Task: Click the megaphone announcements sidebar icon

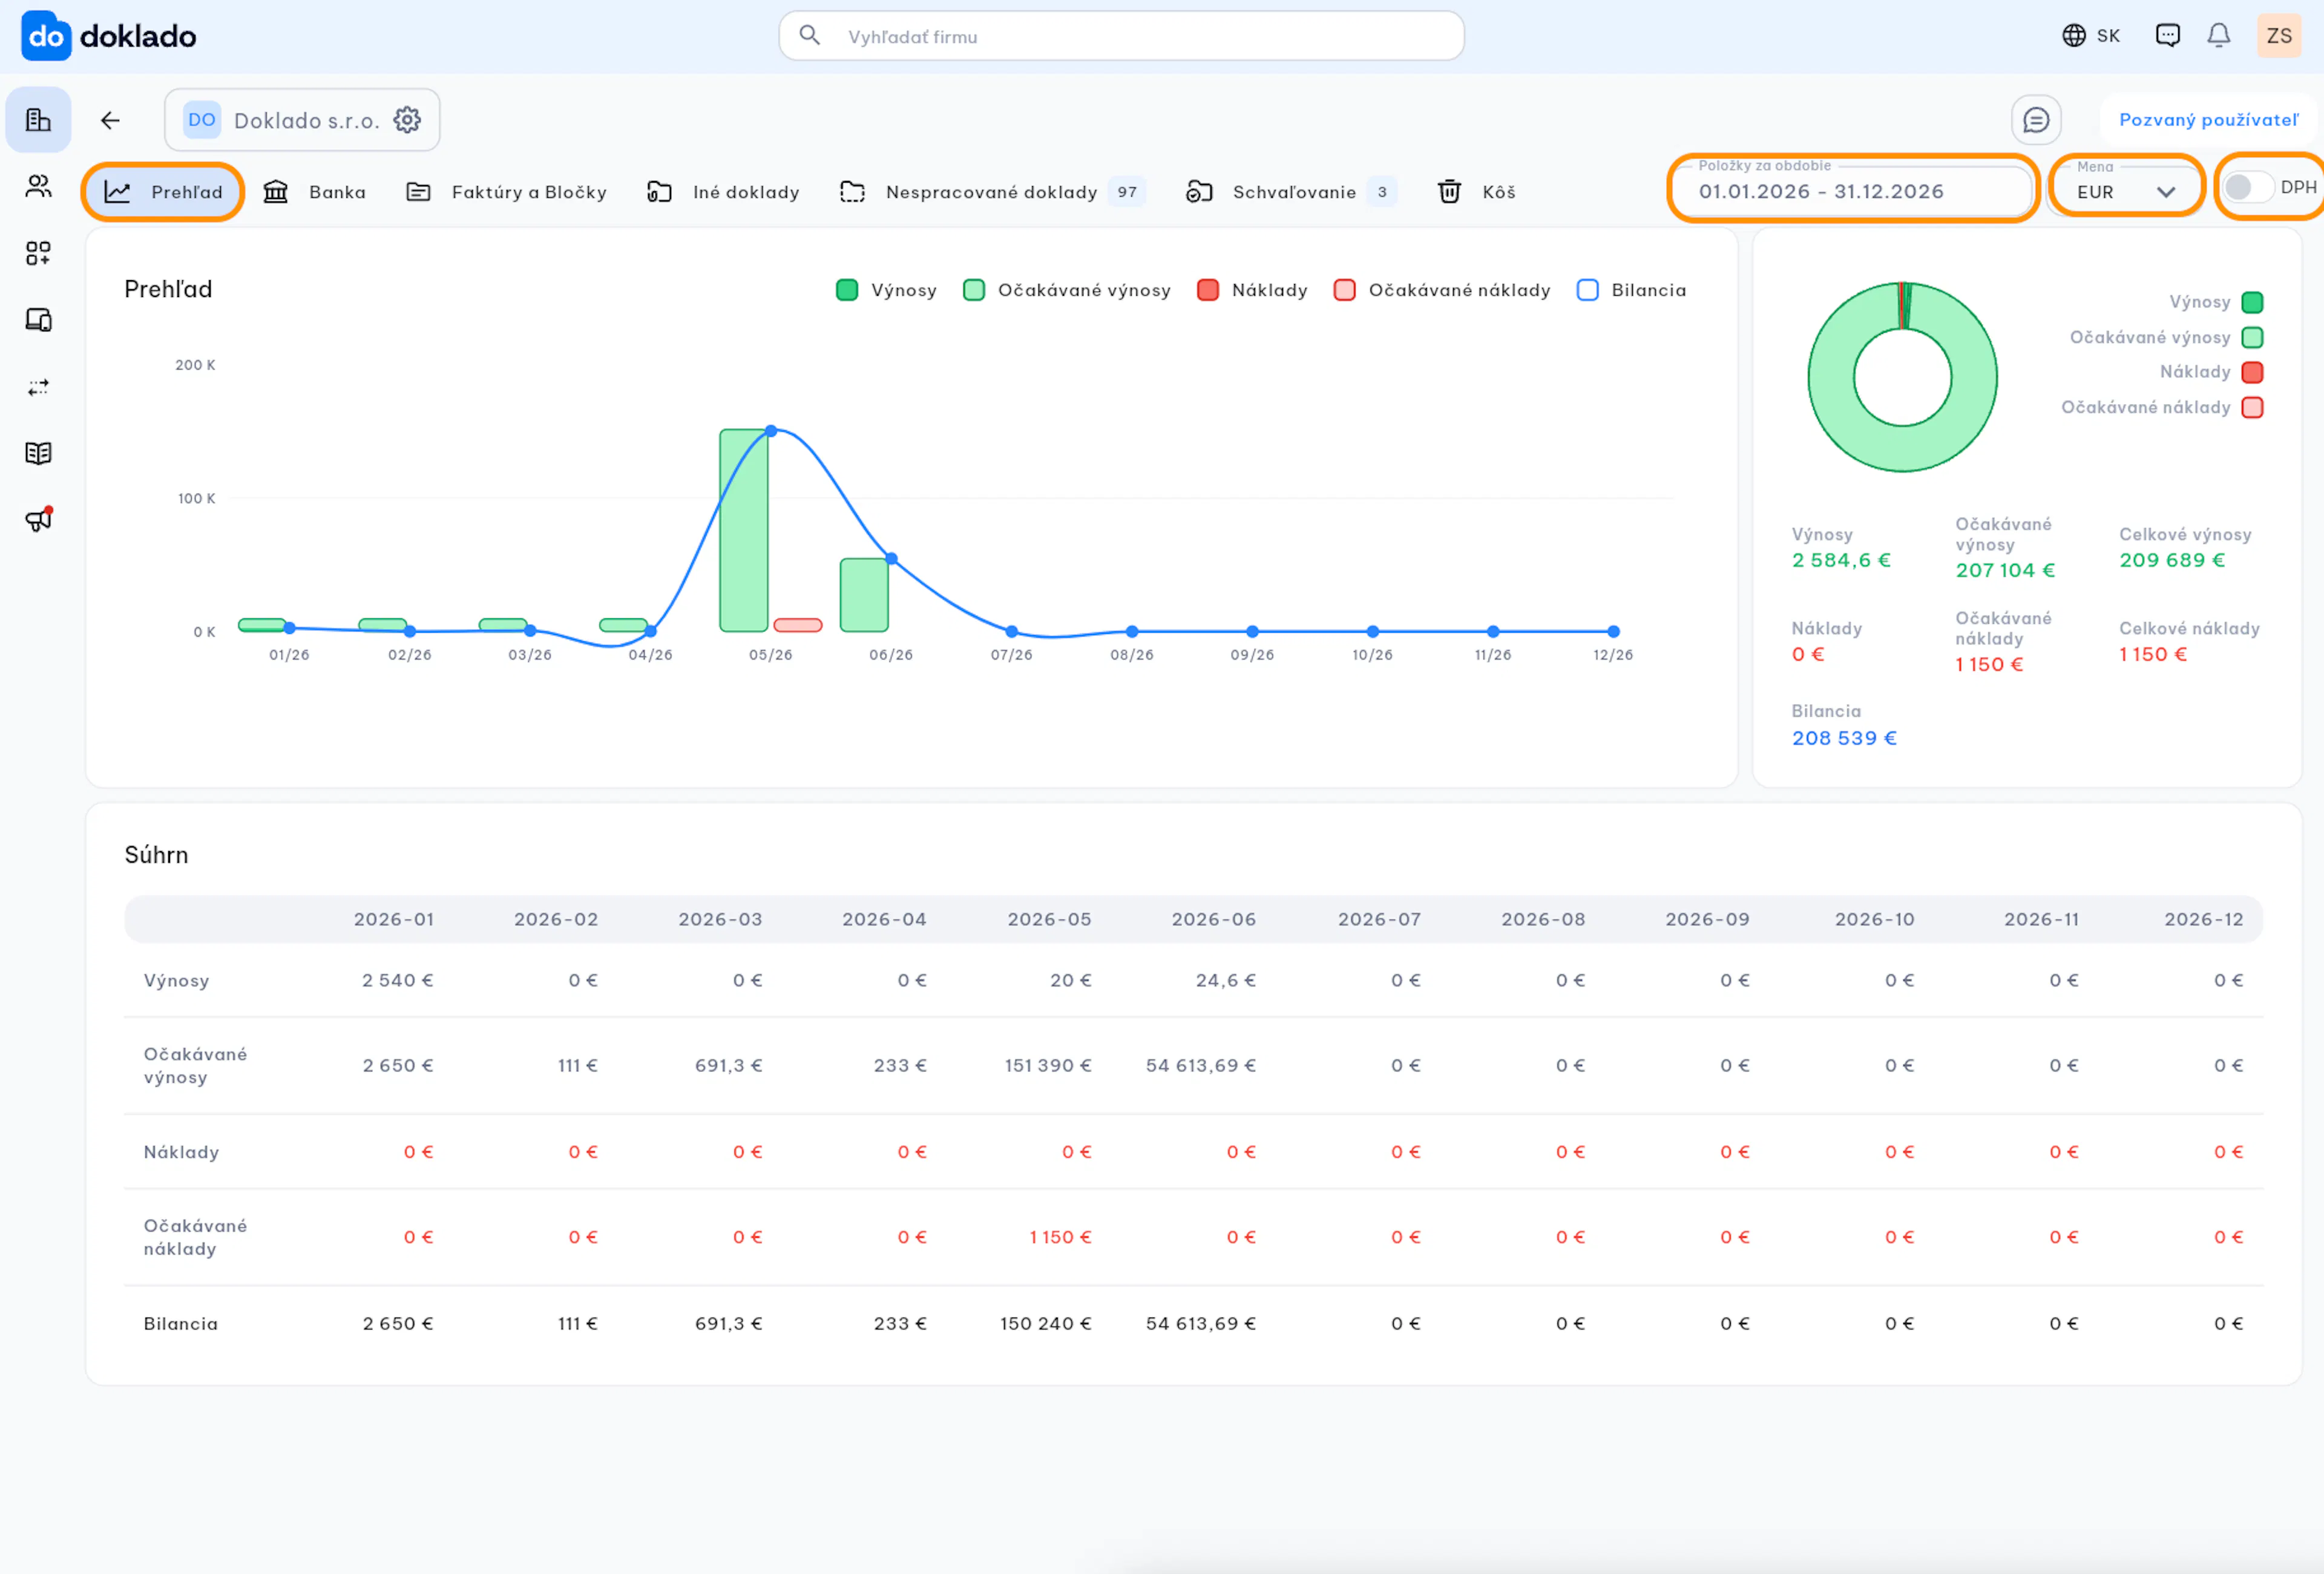Action: pyautogui.click(x=38, y=520)
